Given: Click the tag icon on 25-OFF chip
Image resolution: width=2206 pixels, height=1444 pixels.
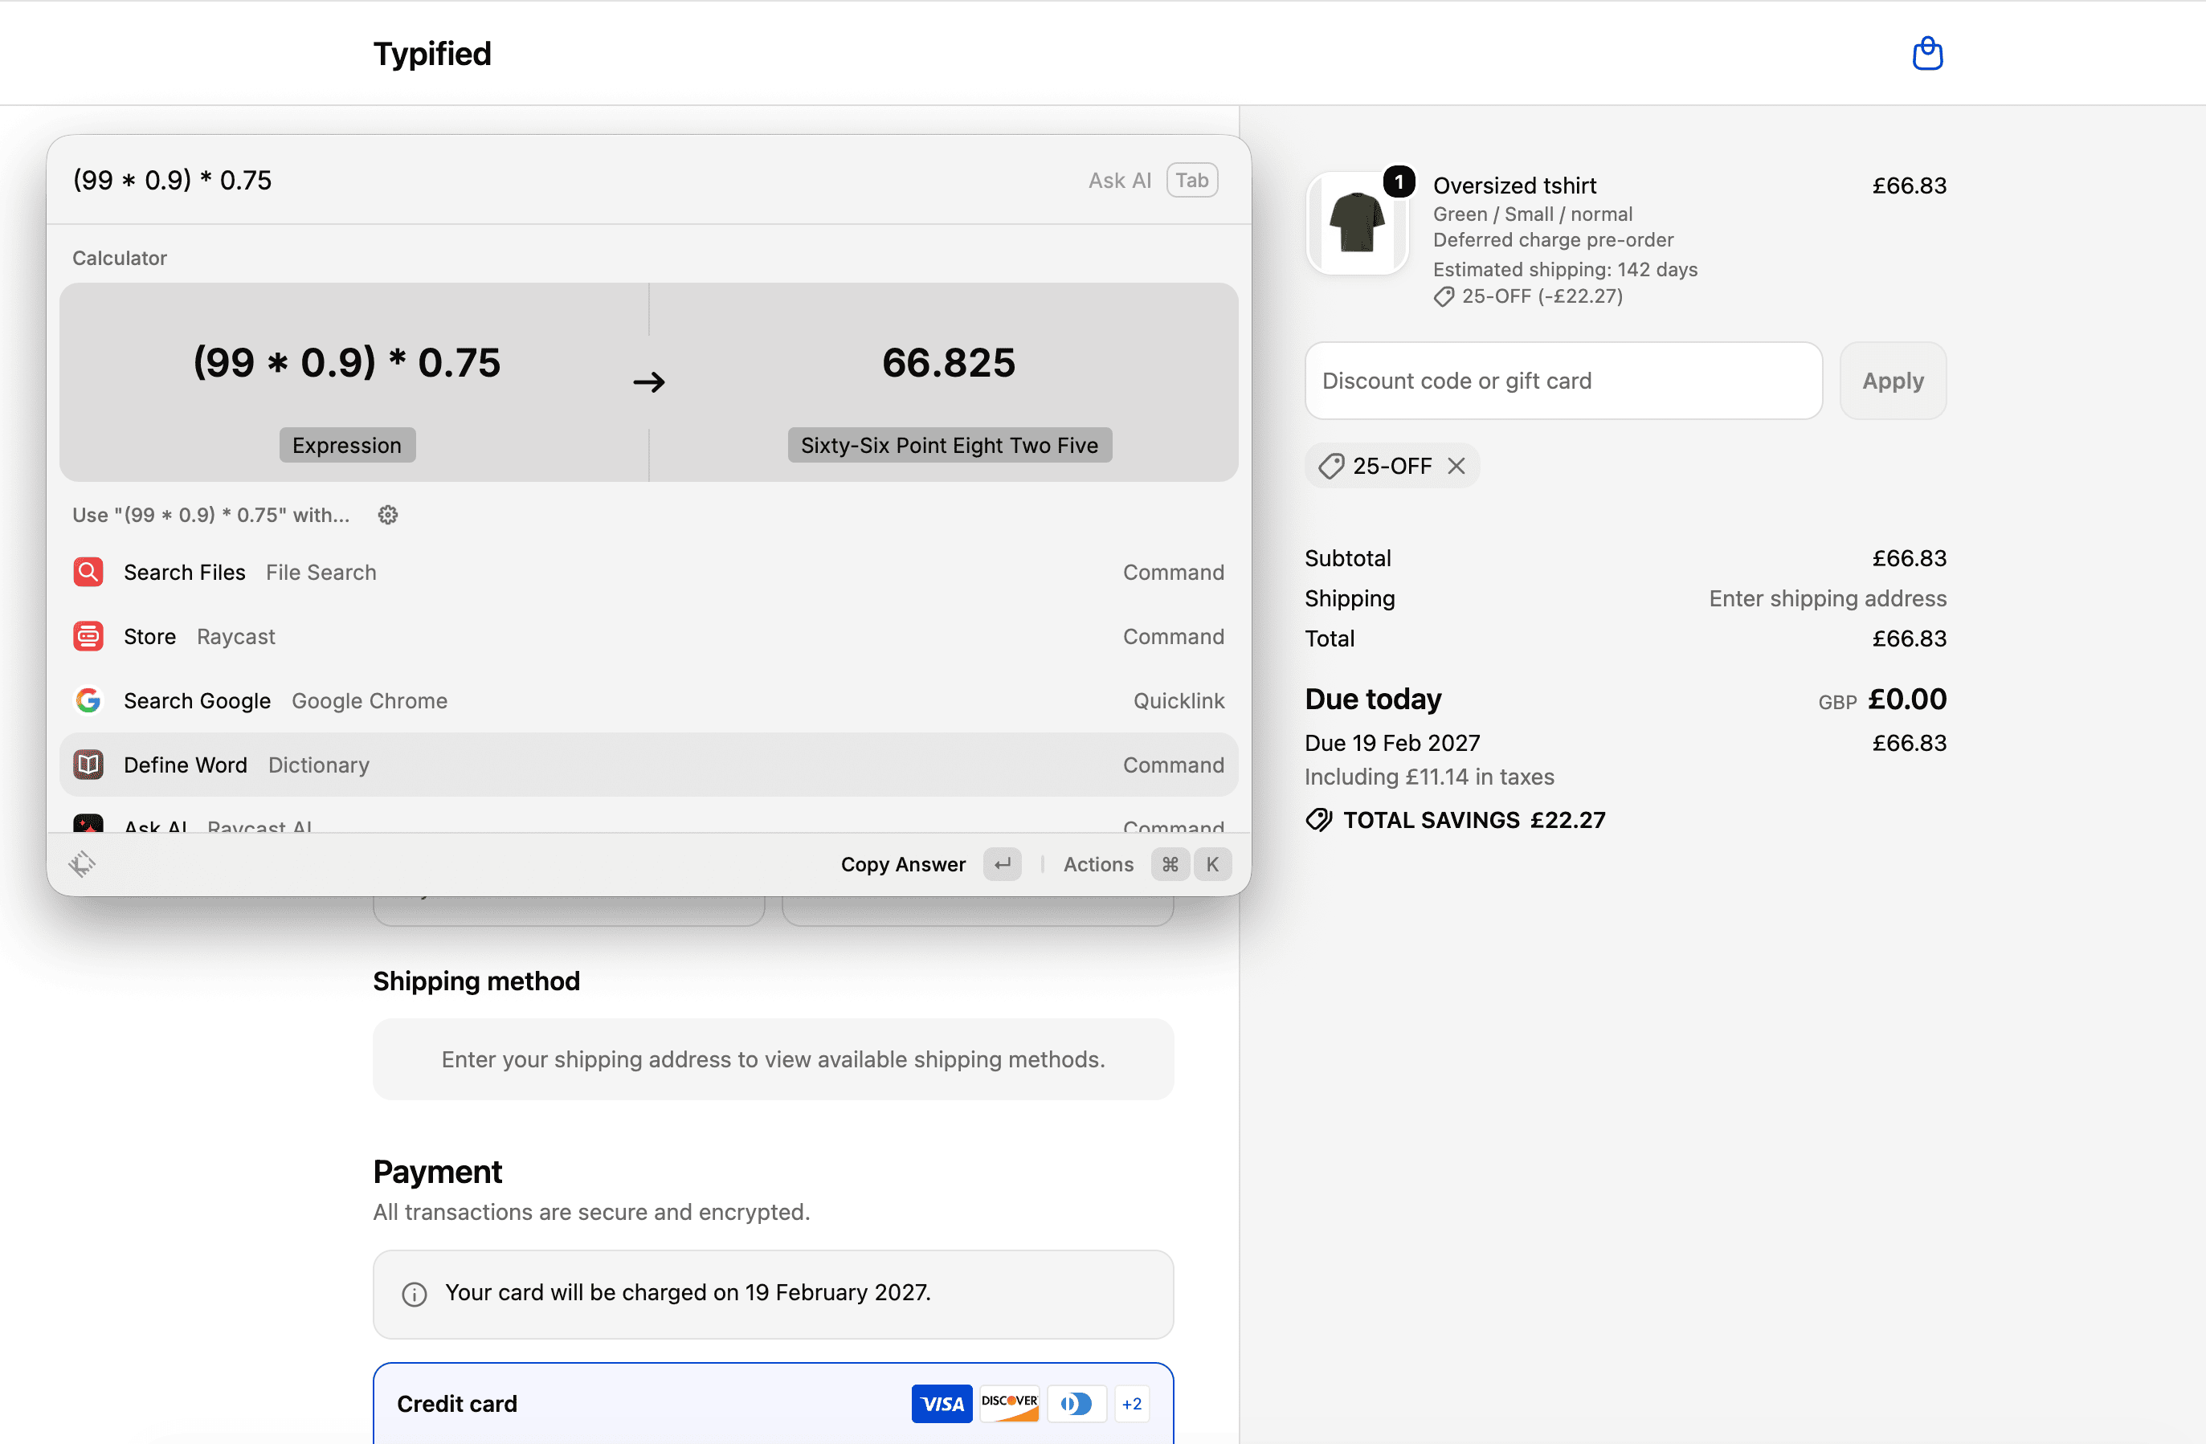Looking at the screenshot, I should pyautogui.click(x=1331, y=465).
